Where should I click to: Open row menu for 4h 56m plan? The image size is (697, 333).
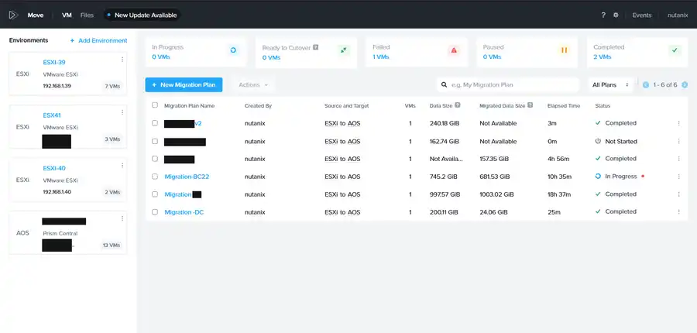678,159
